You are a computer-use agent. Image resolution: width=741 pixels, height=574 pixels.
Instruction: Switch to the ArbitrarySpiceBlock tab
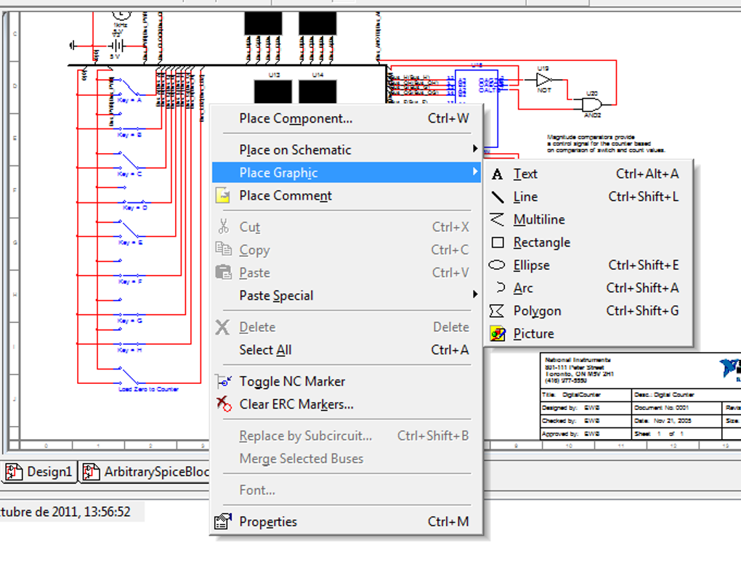tap(145, 472)
